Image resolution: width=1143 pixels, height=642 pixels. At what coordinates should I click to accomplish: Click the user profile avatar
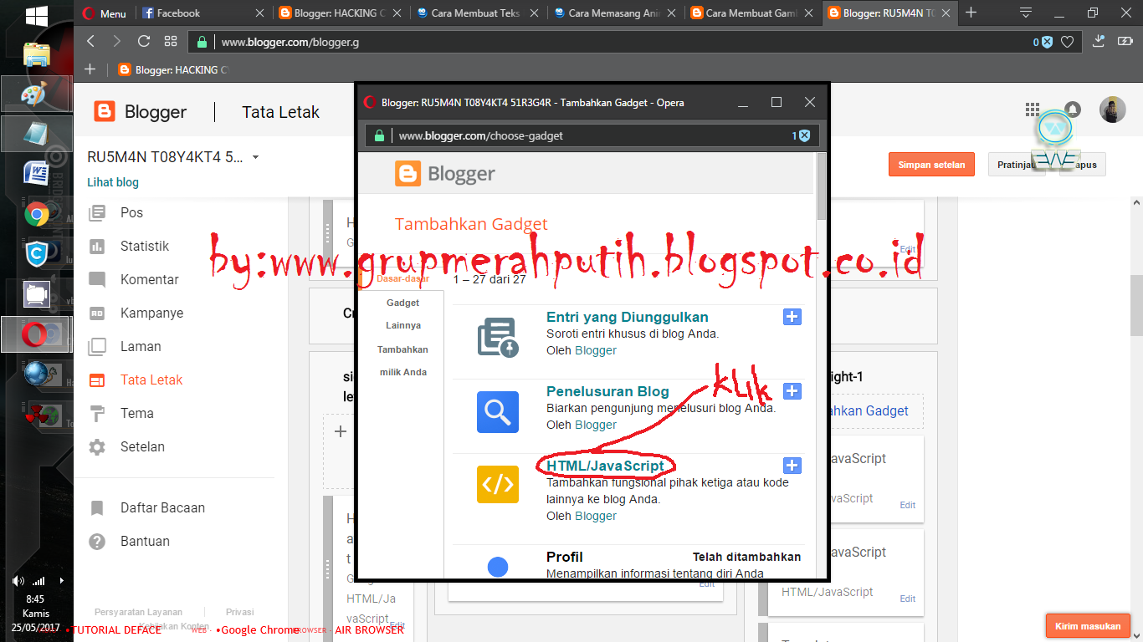point(1113,110)
